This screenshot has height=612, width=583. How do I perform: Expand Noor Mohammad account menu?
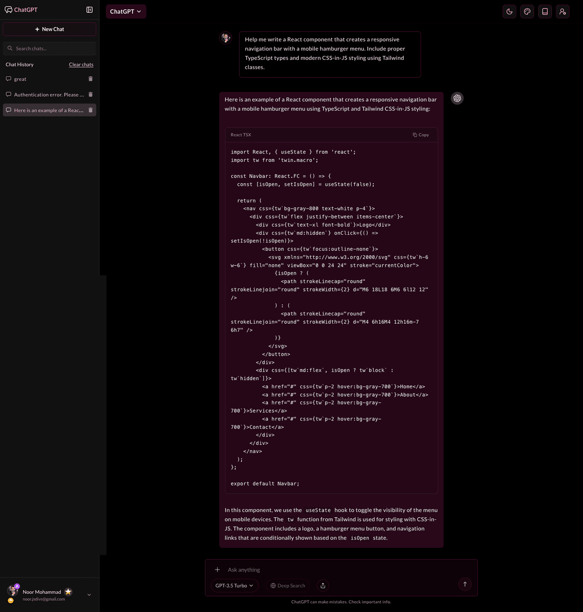point(89,595)
